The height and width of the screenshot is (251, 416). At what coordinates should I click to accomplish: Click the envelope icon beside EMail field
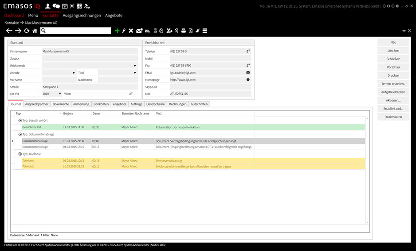(248, 72)
